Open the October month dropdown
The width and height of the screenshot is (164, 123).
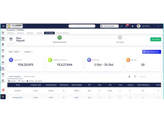pyautogui.click(x=29, y=52)
